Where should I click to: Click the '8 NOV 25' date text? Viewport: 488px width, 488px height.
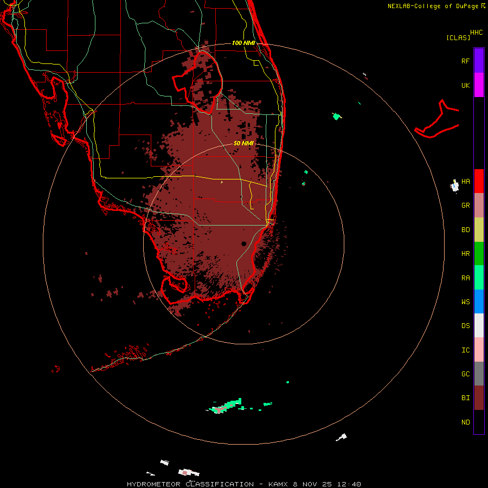click(x=312, y=484)
